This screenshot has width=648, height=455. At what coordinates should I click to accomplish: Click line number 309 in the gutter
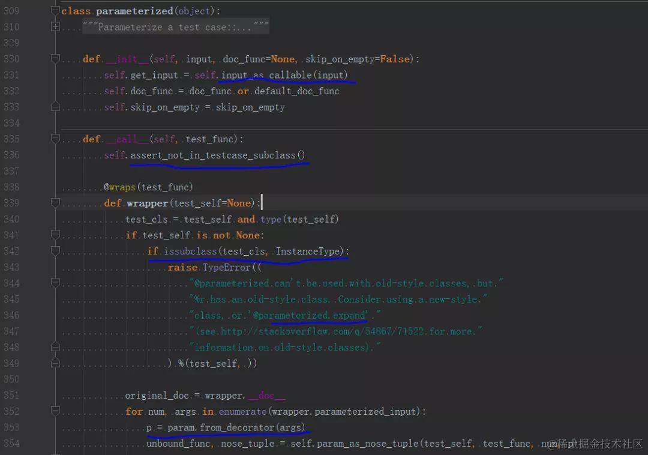coord(11,11)
